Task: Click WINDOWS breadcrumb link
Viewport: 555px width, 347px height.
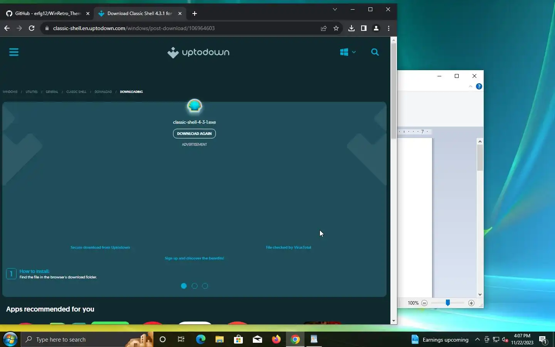Action: click(x=10, y=92)
